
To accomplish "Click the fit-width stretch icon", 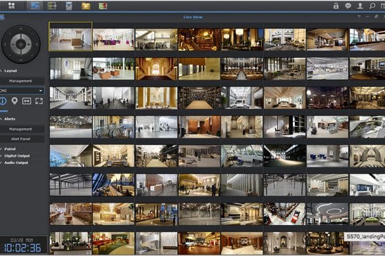I will click(x=26, y=101).
